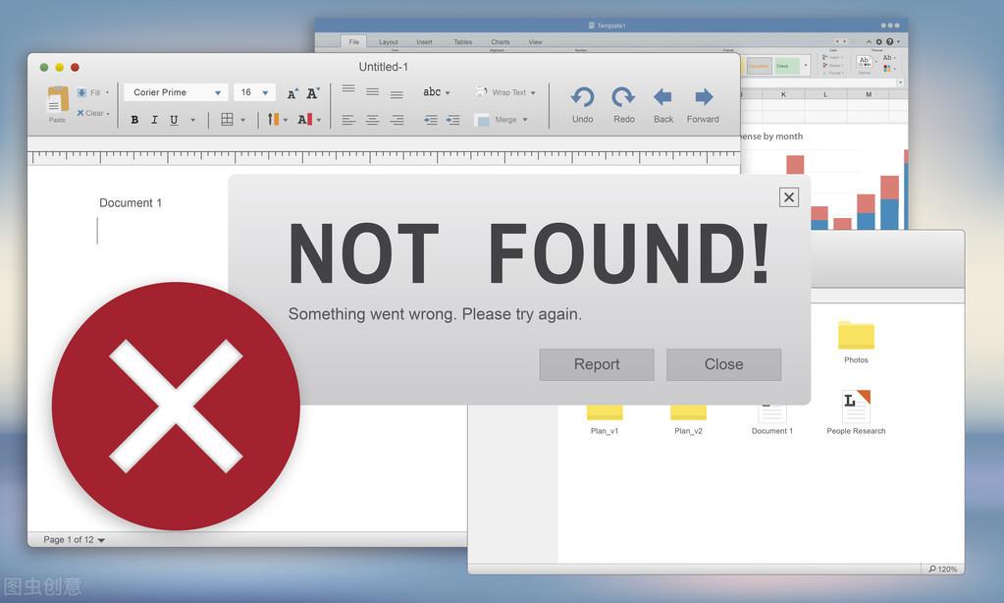
Task: Collapse the spreadsheet ribbon with the caret
Action: (869, 41)
